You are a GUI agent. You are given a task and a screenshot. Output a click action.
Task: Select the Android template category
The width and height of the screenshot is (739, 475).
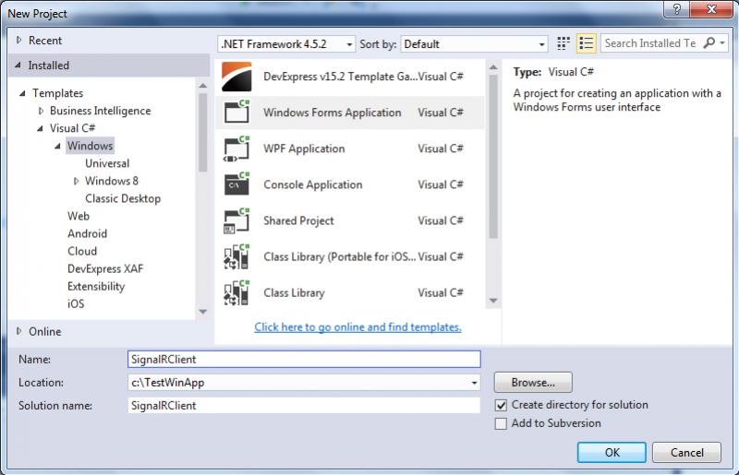87,233
